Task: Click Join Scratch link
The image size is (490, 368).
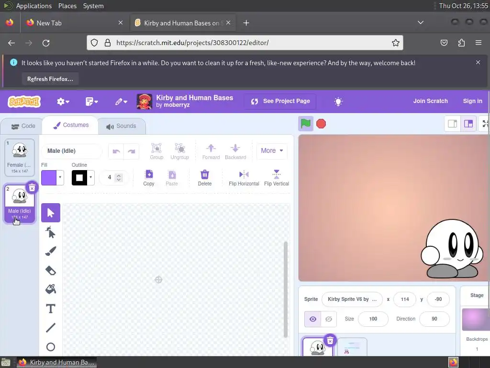Action: (x=430, y=101)
